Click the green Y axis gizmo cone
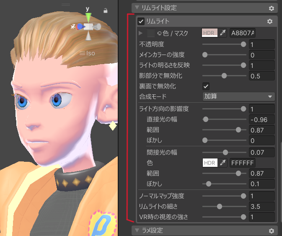The image size is (282, 236). pos(88,17)
